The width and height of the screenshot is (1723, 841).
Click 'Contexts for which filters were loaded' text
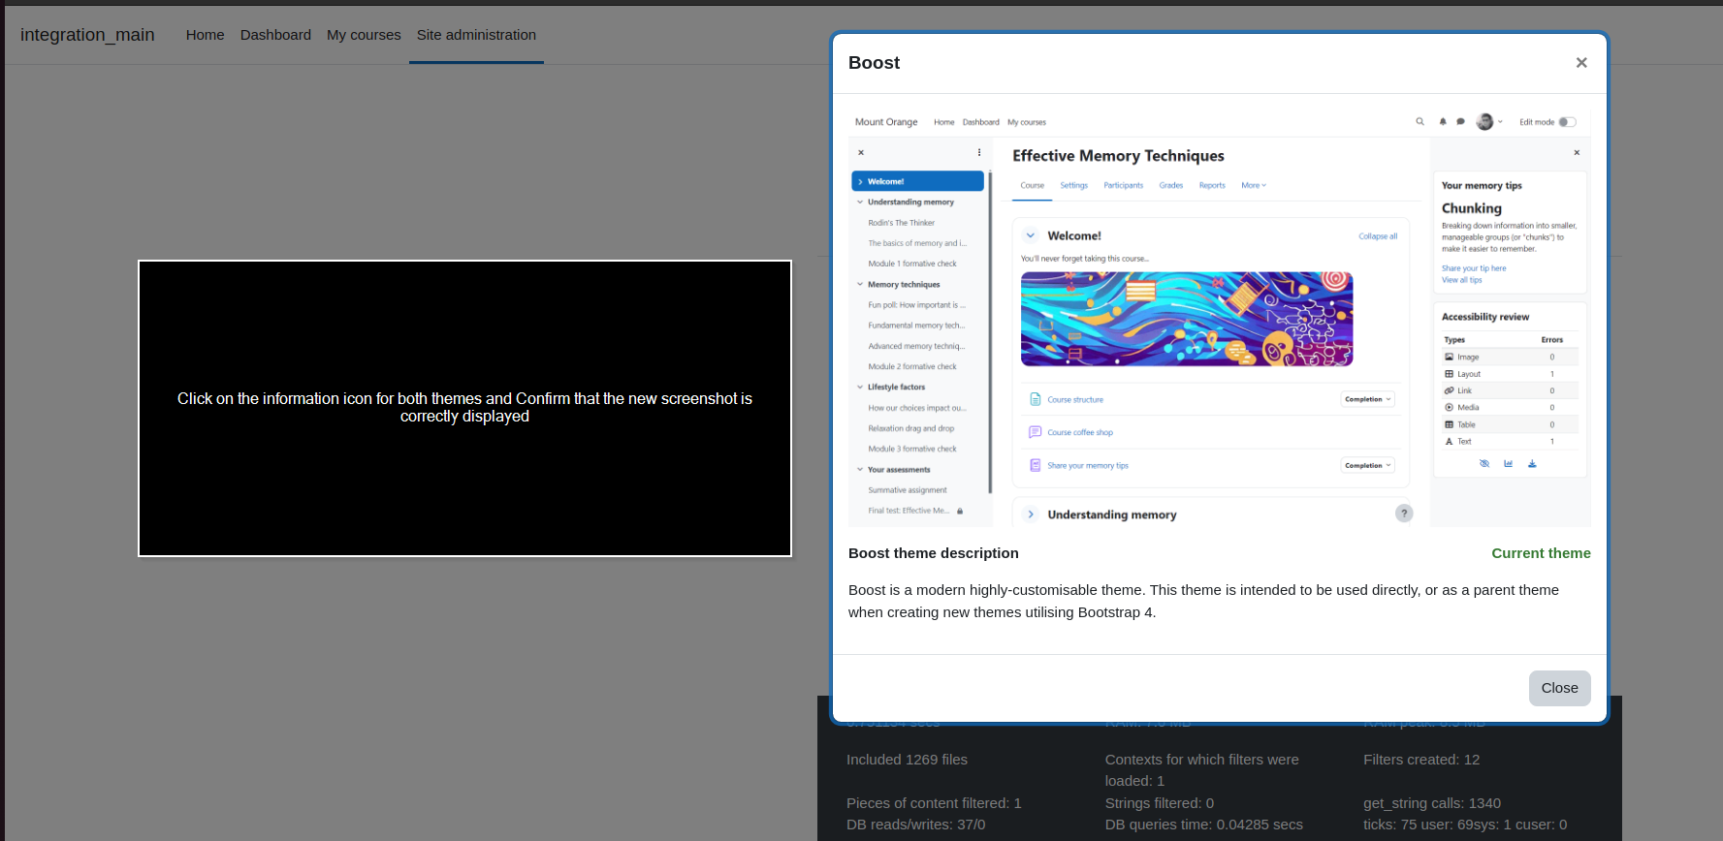(1202, 770)
